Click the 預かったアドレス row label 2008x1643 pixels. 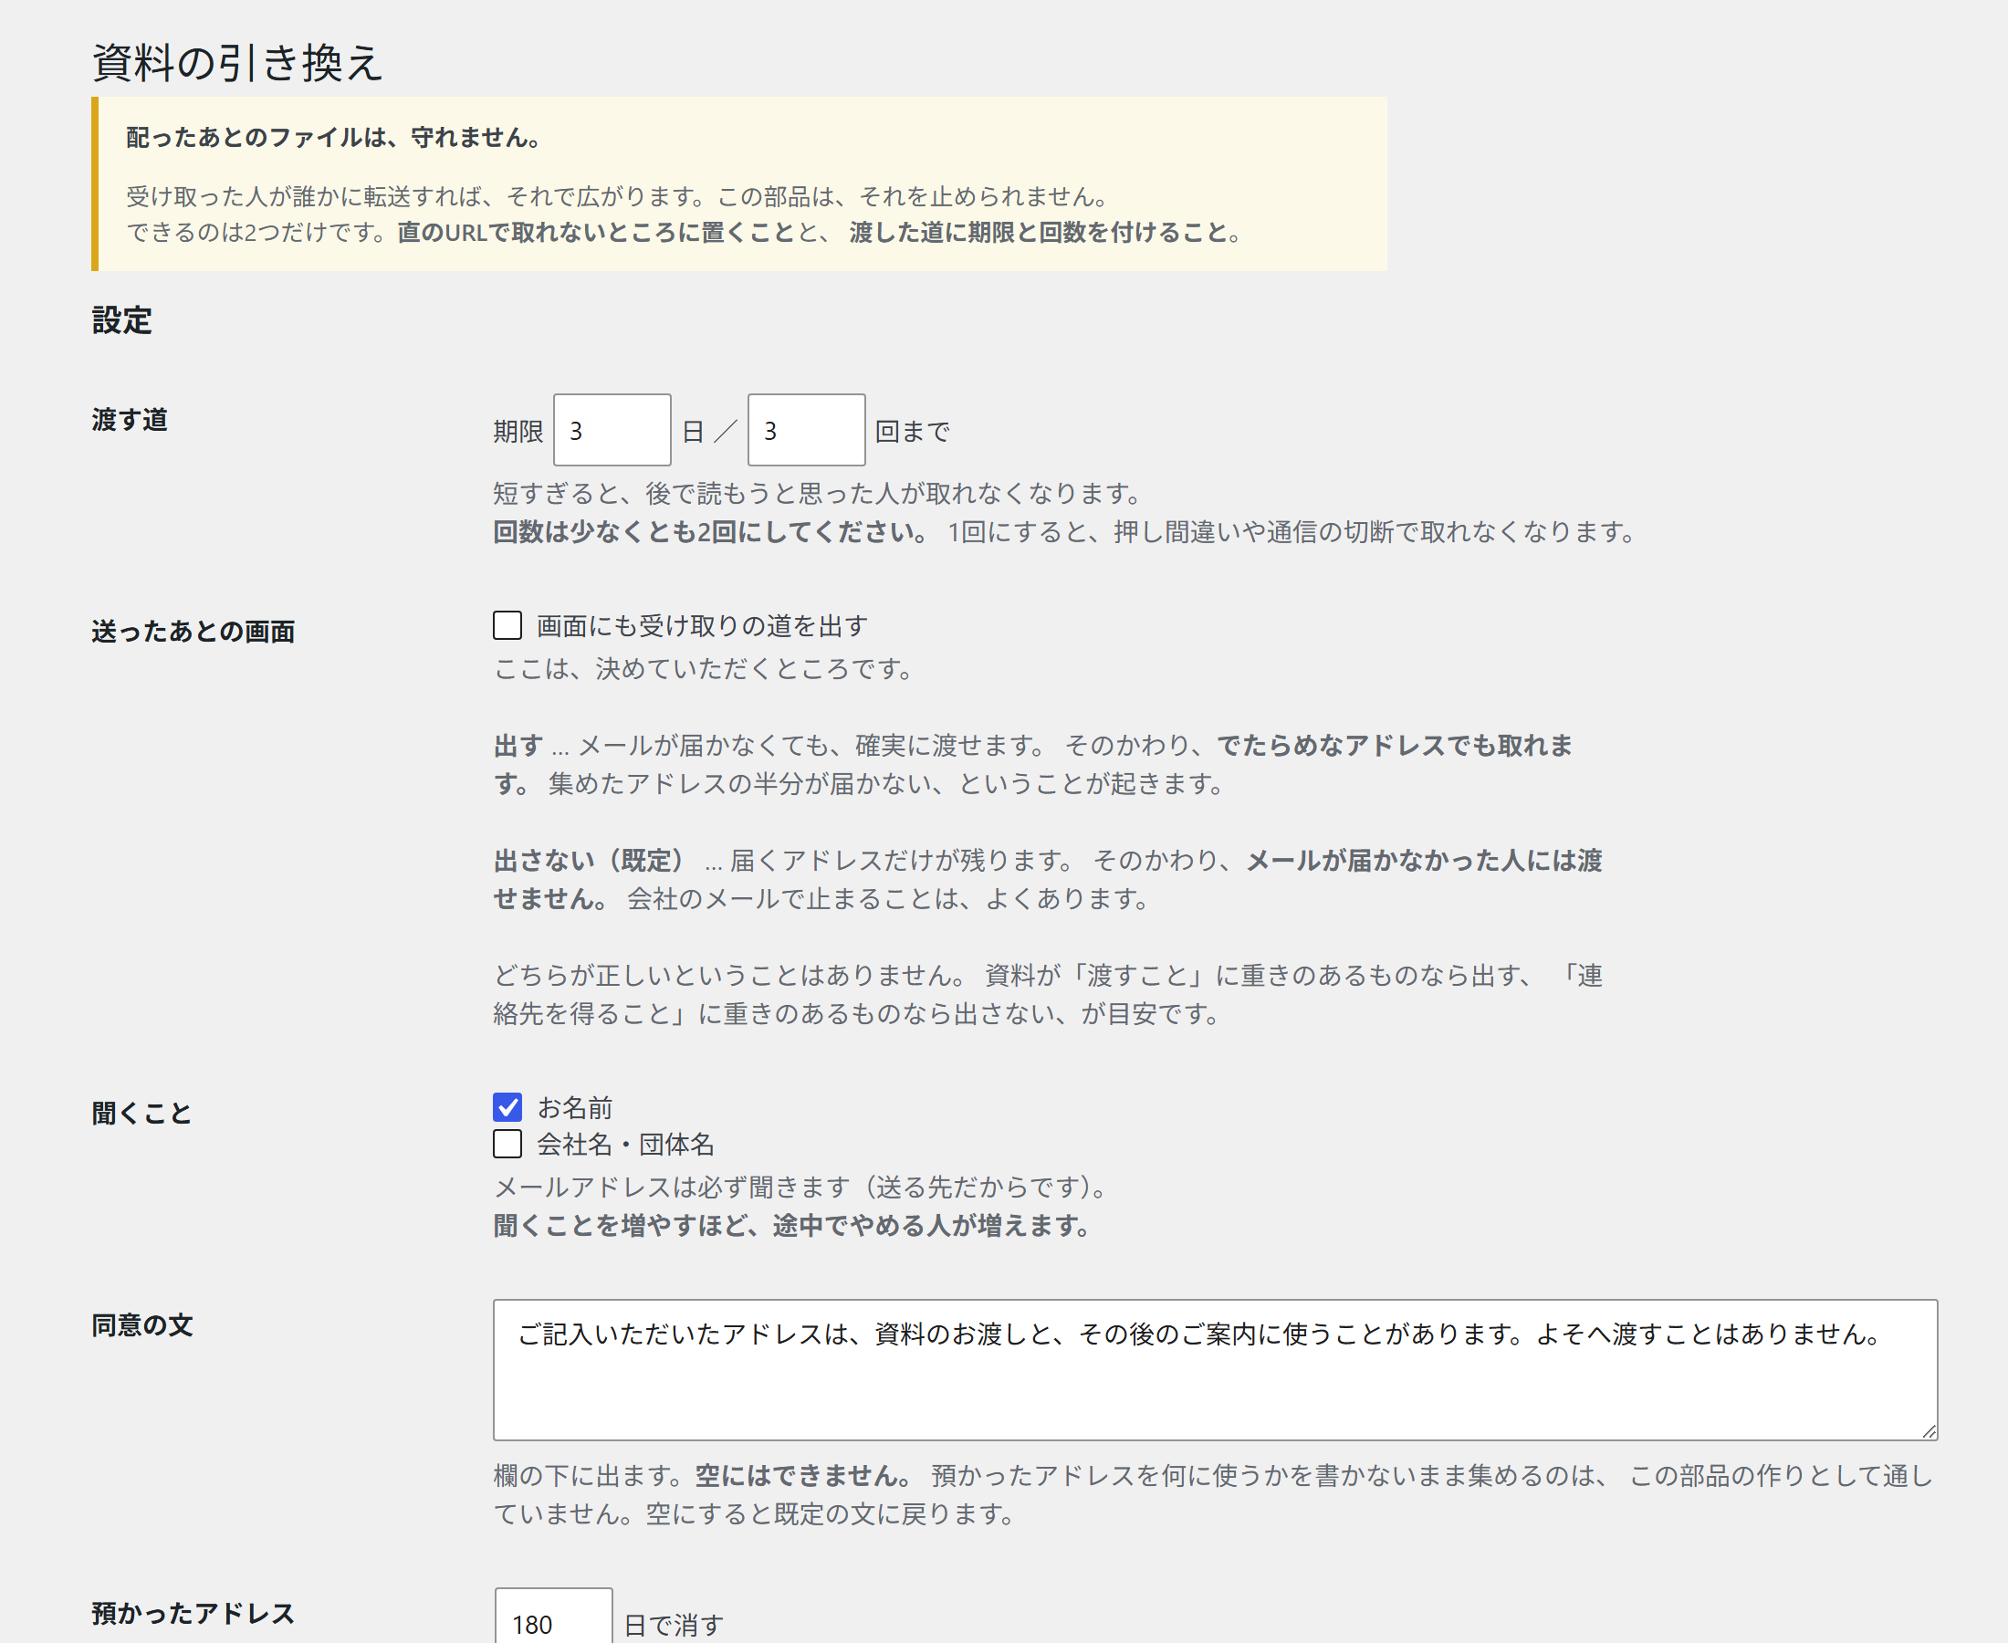(193, 1613)
